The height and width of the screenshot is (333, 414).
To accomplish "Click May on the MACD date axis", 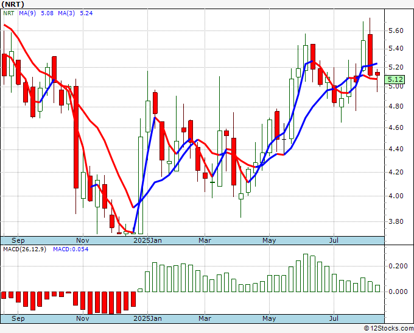I will [269, 318].
